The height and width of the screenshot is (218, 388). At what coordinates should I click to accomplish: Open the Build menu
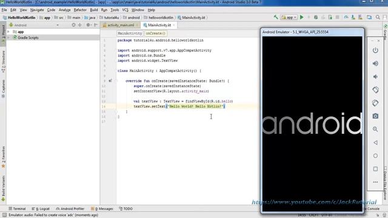tap(94, 10)
